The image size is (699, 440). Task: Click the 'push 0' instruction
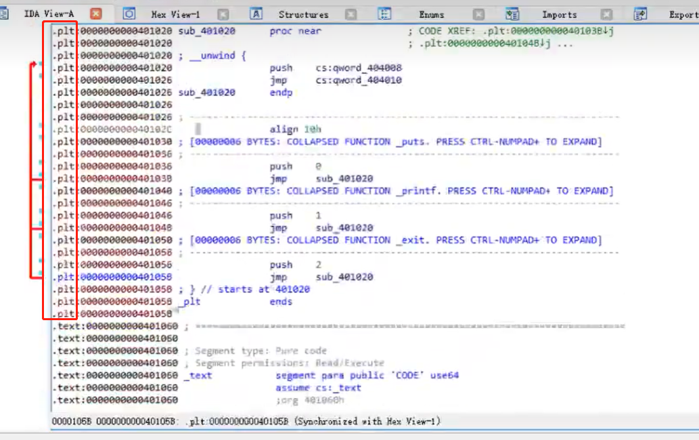(295, 167)
